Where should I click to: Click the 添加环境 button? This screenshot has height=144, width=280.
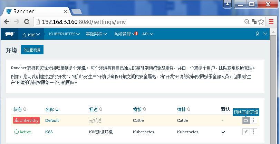pyautogui.click(x=32, y=50)
